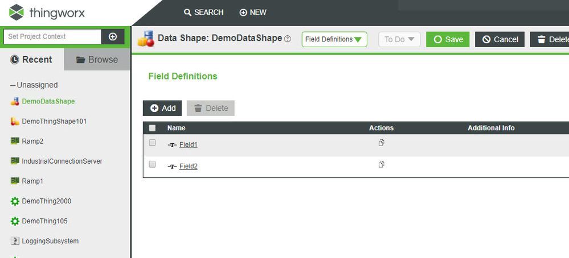569x258 pixels.
Task: Click the DemoThingShape101 thing shape icon
Action: point(14,121)
